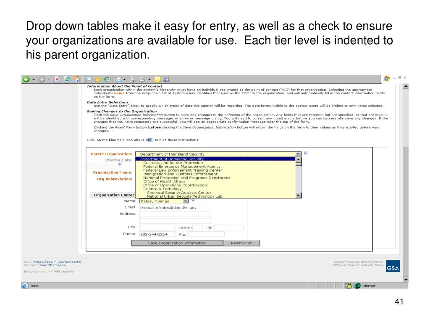The image size is (430, 323).
Task: Click help bubble beside Parent Organization
Action: click(306, 153)
